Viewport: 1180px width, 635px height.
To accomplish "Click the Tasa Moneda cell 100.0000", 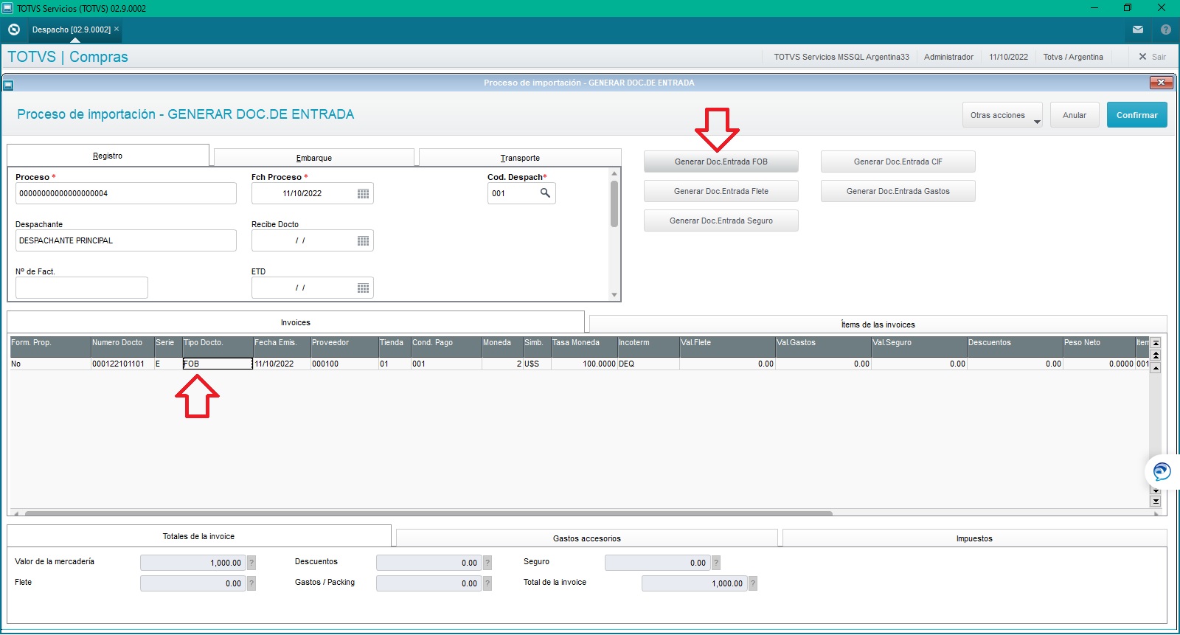I will point(584,364).
